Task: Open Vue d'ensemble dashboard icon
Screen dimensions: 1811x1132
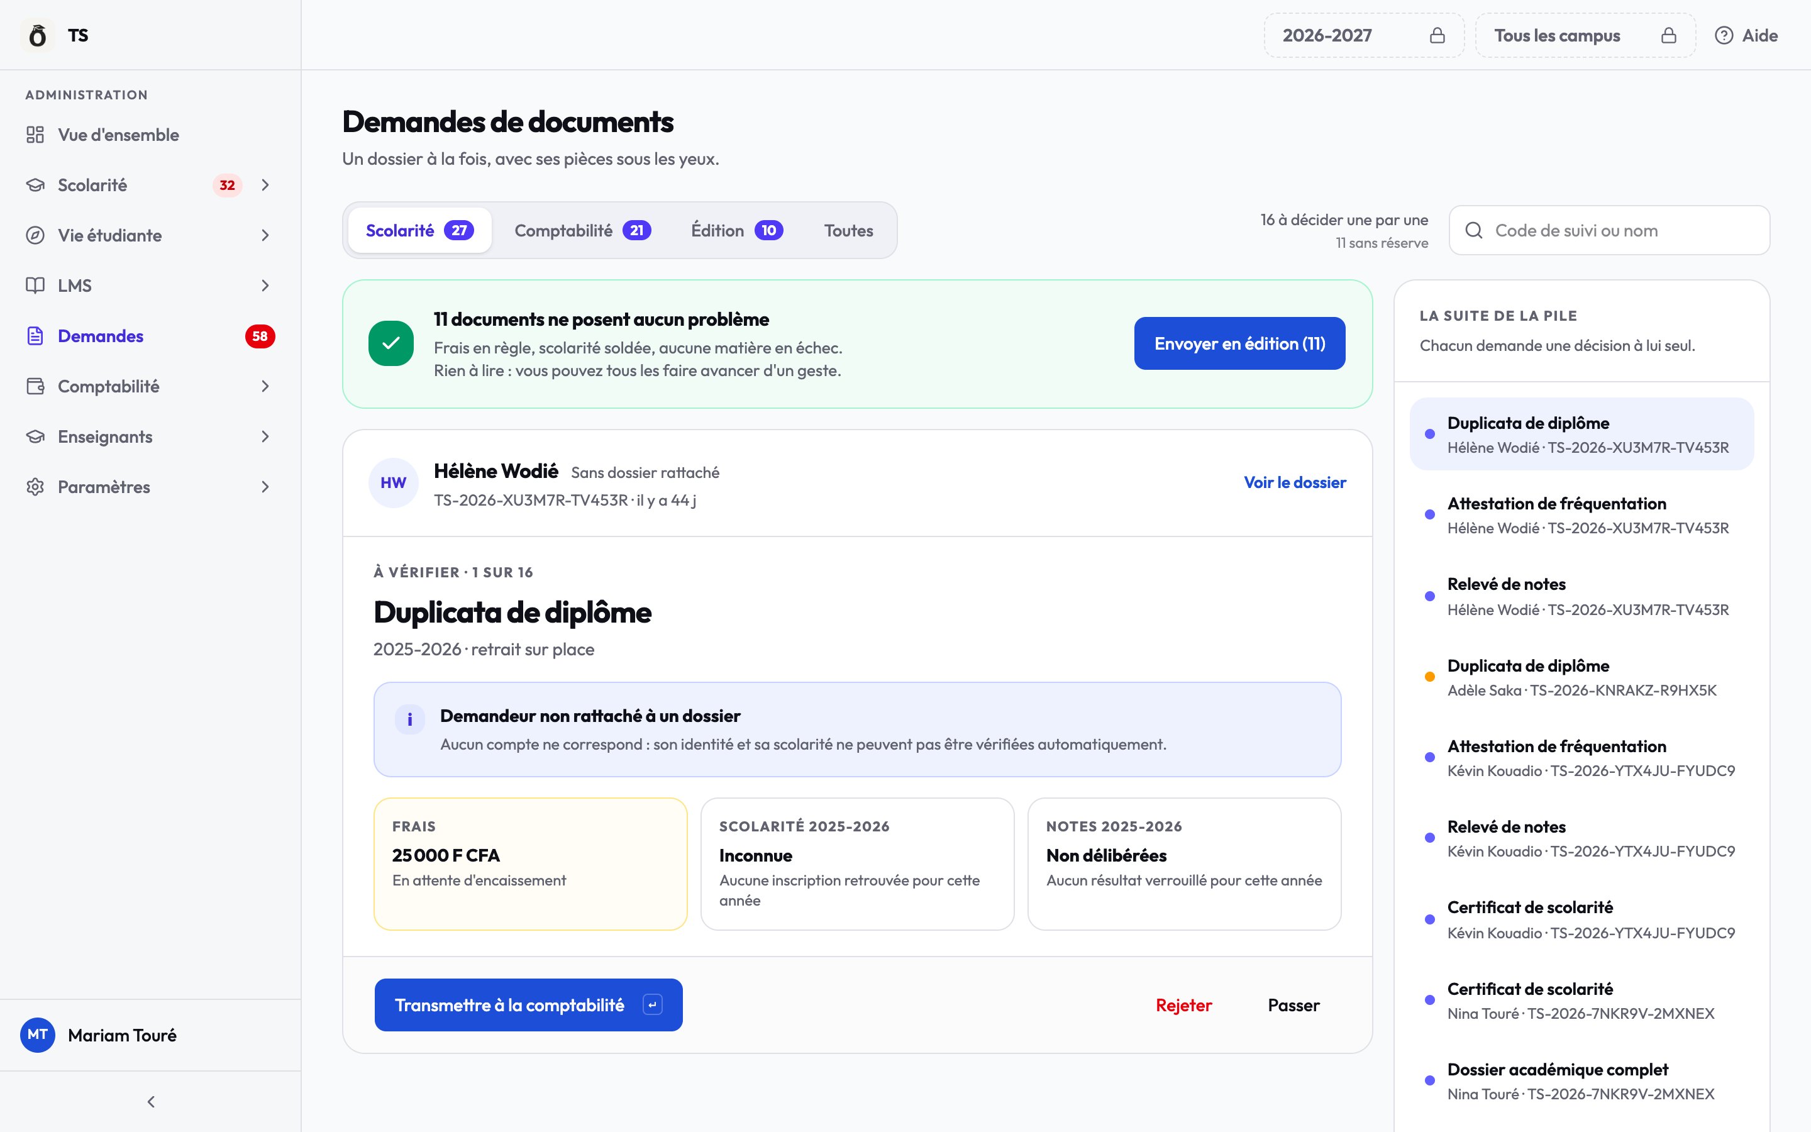Action: [x=35, y=135]
